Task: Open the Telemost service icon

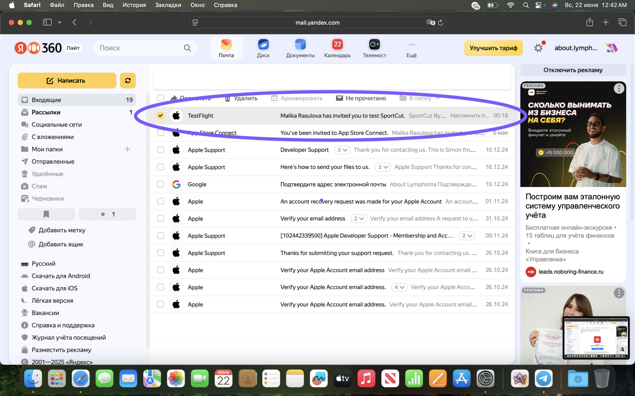Action: tap(374, 48)
